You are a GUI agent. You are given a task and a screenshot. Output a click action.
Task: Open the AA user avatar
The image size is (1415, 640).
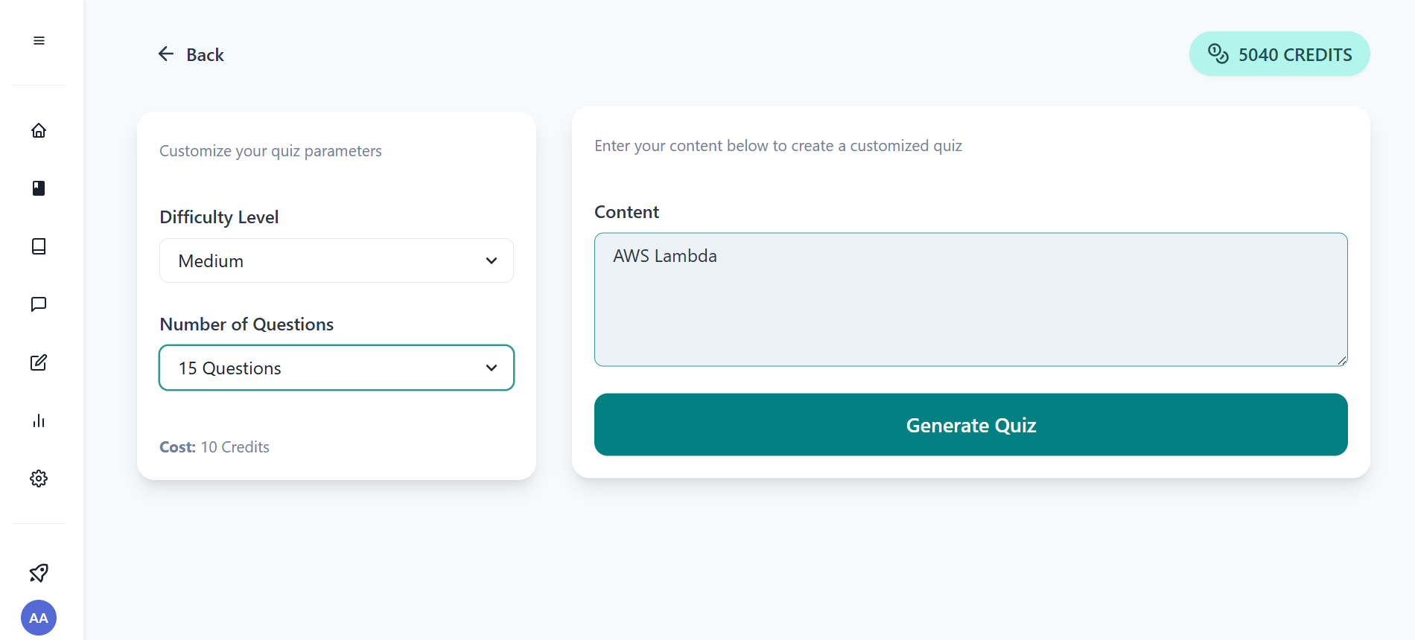(x=39, y=618)
